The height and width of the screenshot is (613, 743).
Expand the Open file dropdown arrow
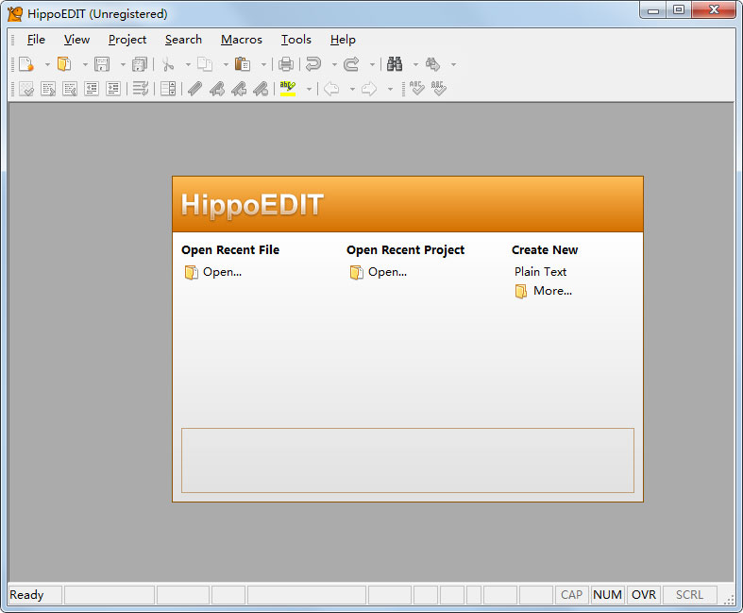pyautogui.click(x=85, y=64)
